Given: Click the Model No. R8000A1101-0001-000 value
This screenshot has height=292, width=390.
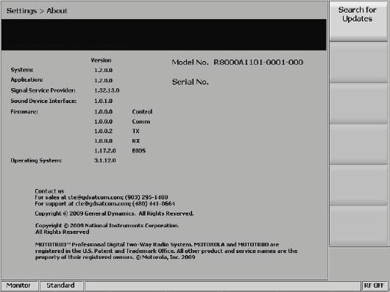Looking at the screenshot, I should pyautogui.click(x=258, y=62).
